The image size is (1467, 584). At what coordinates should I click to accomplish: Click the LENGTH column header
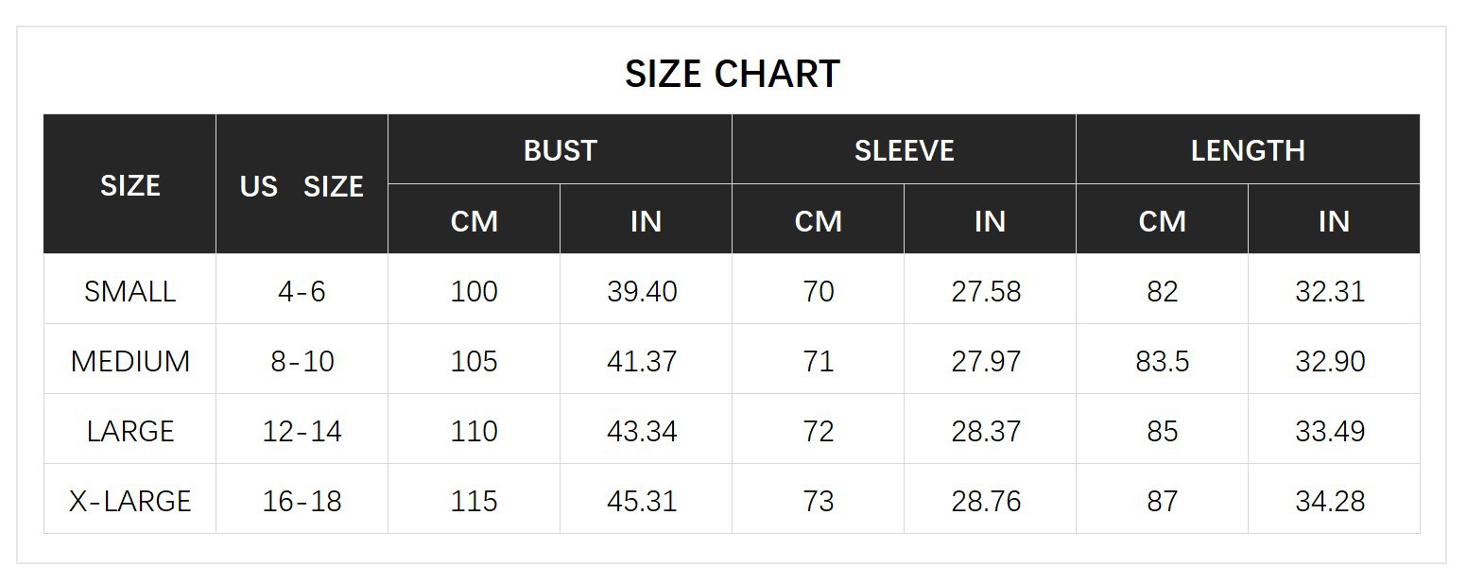[x=1248, y=150]
